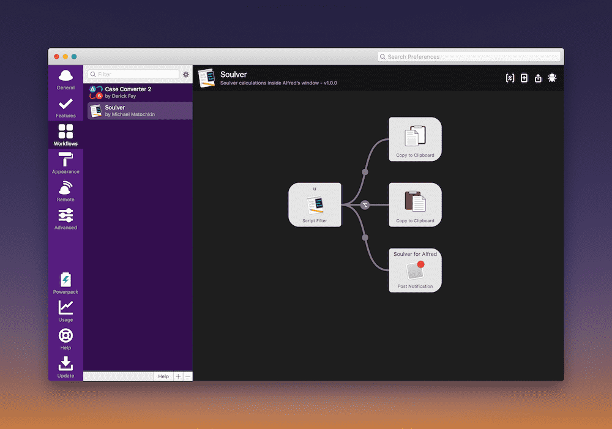Open the workflow debugger bug icon
Image resolution: width=612 pixels, height=429 pixels.
(552, 78)
